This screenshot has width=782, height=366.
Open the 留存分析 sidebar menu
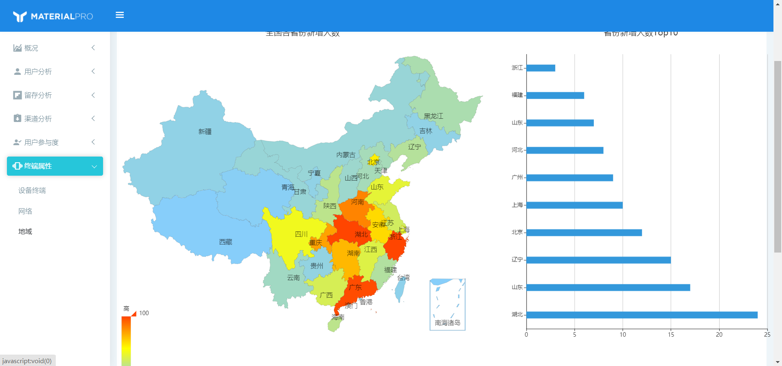[x=55, y=95]
